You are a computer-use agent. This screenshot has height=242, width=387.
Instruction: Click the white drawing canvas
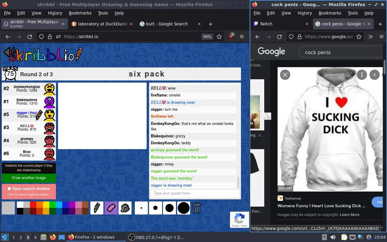102,116
